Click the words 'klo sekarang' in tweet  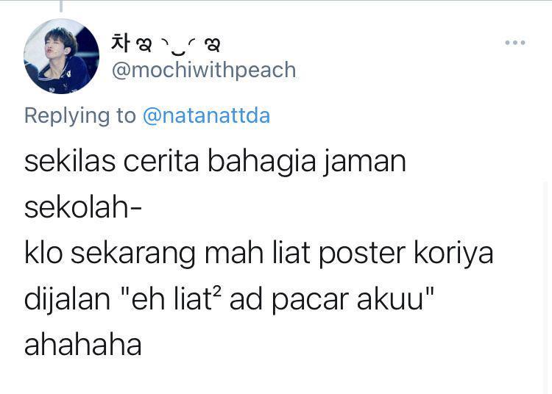pos(110,254)
